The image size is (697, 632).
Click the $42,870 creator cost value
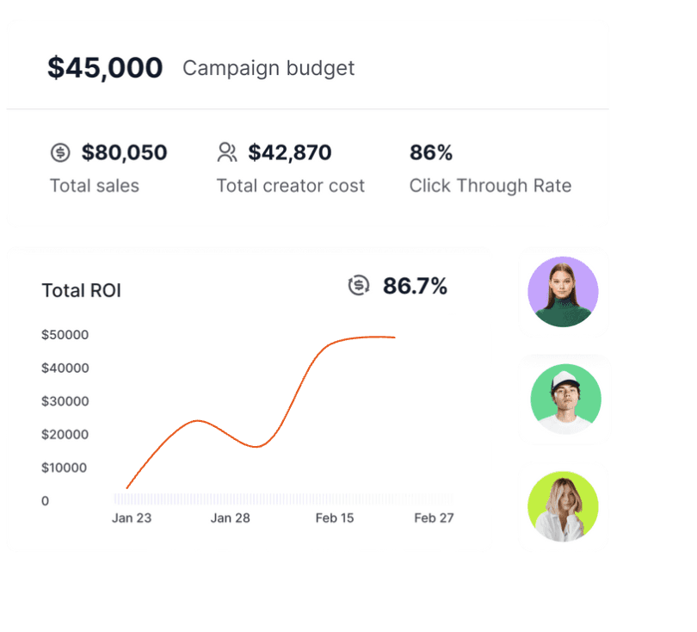pyautogui.click(x=289, y=152)
